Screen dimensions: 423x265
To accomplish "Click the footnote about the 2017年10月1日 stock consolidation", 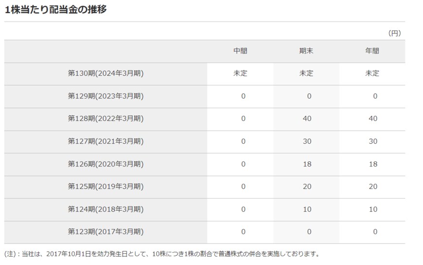I will pos(162,254).
